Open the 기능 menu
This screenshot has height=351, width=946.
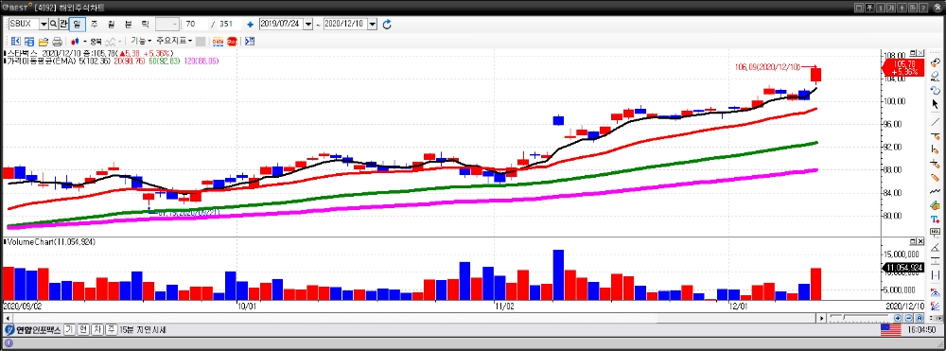click(x=141, y=41)
